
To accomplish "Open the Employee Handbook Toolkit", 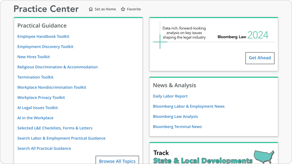I will (43, 36).
